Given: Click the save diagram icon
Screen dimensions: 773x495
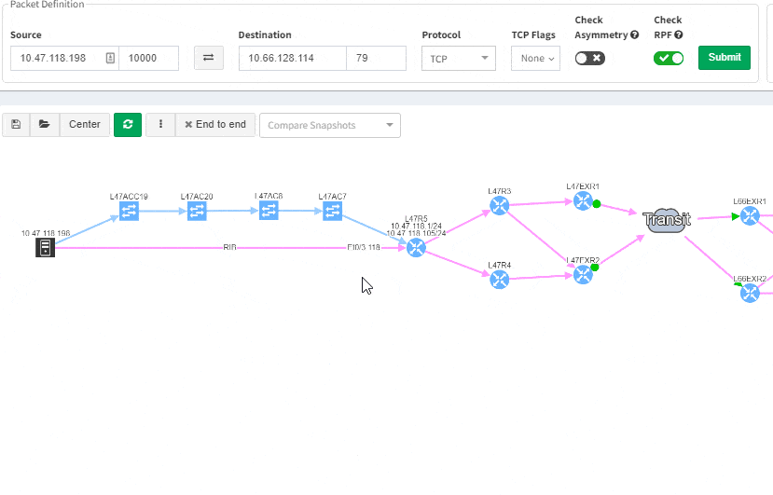Looking at the screenshot, I should pyautogui.click(x=16, y=125).
